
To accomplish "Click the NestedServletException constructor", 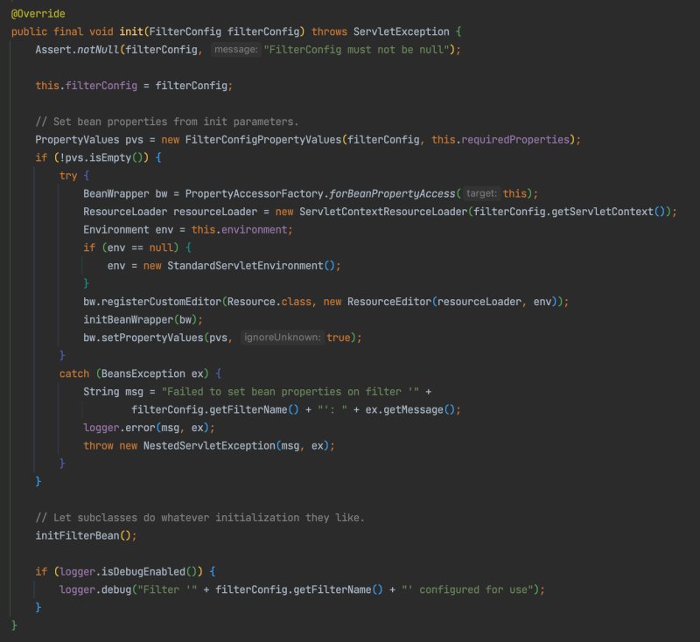I will [x=209, y=446].
